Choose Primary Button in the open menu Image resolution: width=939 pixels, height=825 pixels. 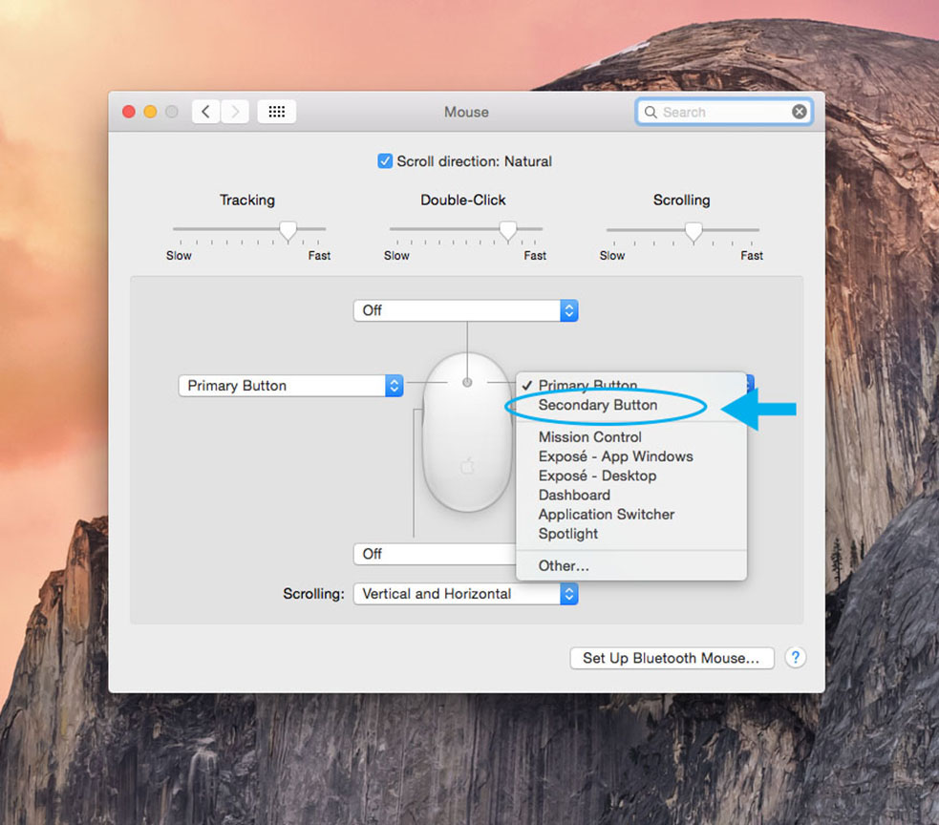pos(631,385)
